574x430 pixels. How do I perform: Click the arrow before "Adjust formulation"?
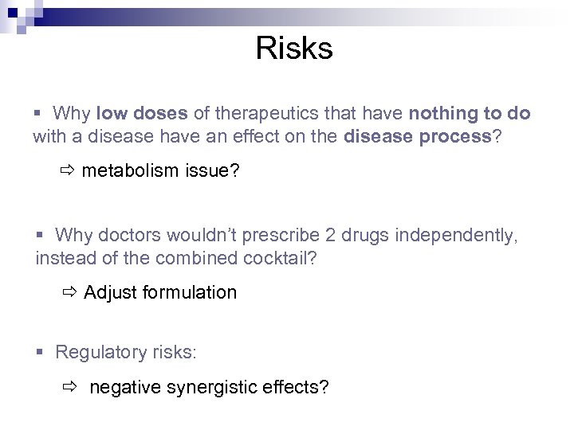tap(69, 293)
